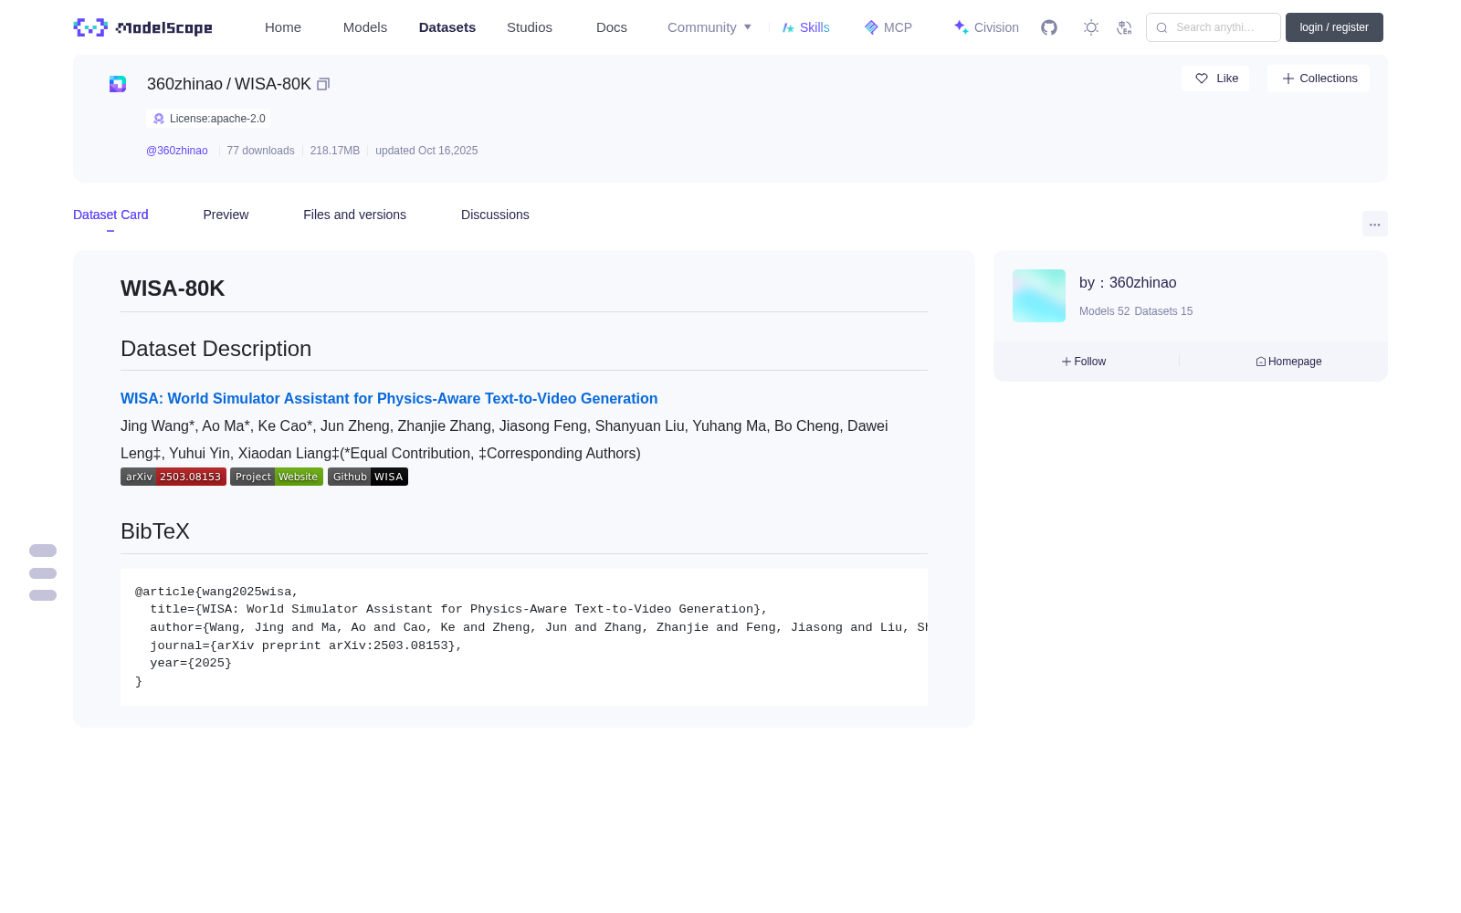Open the Discussions tab
Image resolution: width=1461 pixels, height=913 pixels.
coord(495,215)
